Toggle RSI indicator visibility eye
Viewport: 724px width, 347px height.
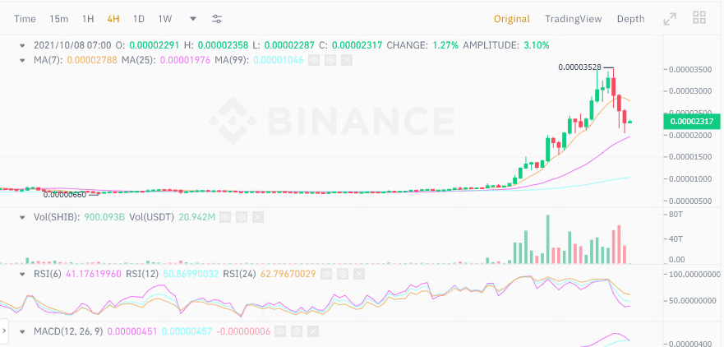[x=326, y=274]
